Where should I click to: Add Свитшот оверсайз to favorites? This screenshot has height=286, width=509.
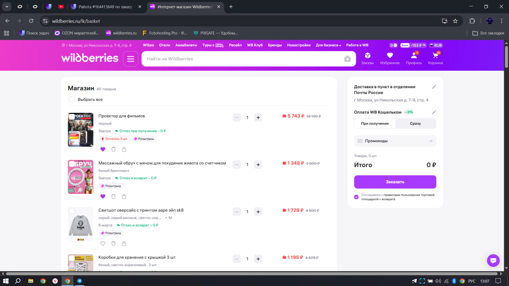tap(103, 243)
